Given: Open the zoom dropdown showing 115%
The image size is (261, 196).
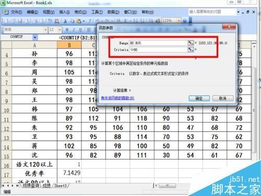Looking at the screenshot, I should click(x=179, y=21).
